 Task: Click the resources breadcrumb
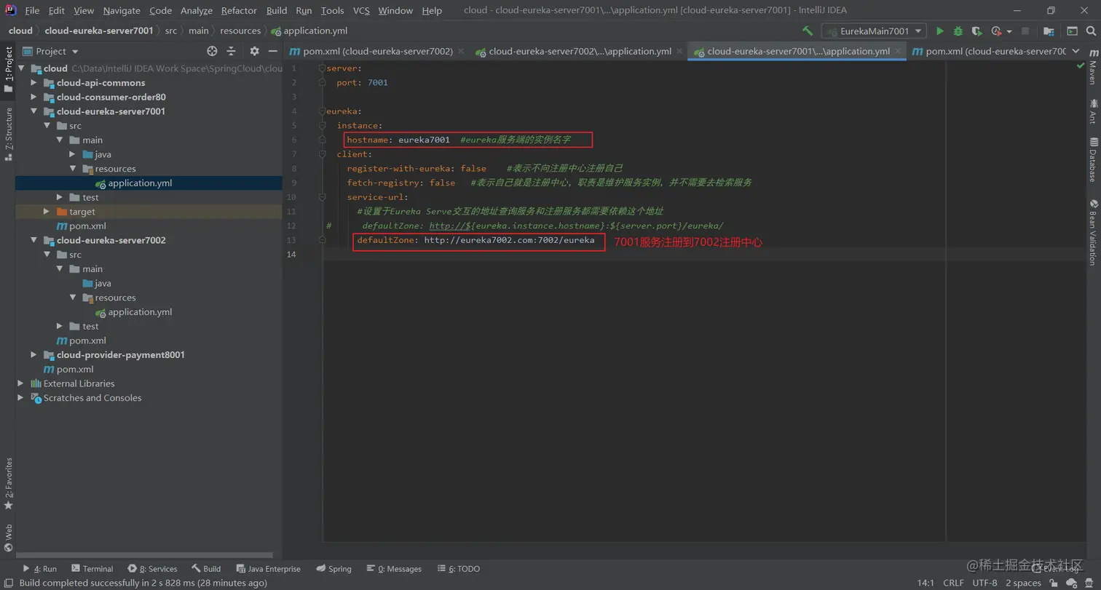tap(240, 31)
